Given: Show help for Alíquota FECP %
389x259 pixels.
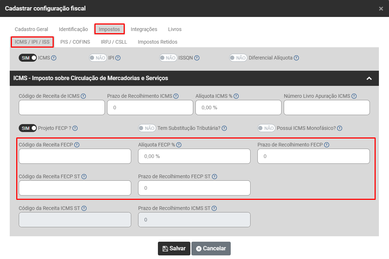Looking at the screenshot, I should [x=179, y=145].
